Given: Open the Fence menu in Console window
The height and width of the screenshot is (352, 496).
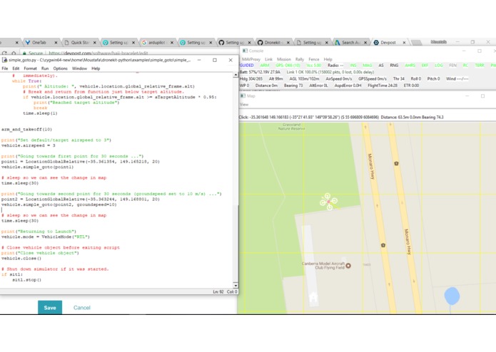Looking at the screenshot, I should coord(314,59).
